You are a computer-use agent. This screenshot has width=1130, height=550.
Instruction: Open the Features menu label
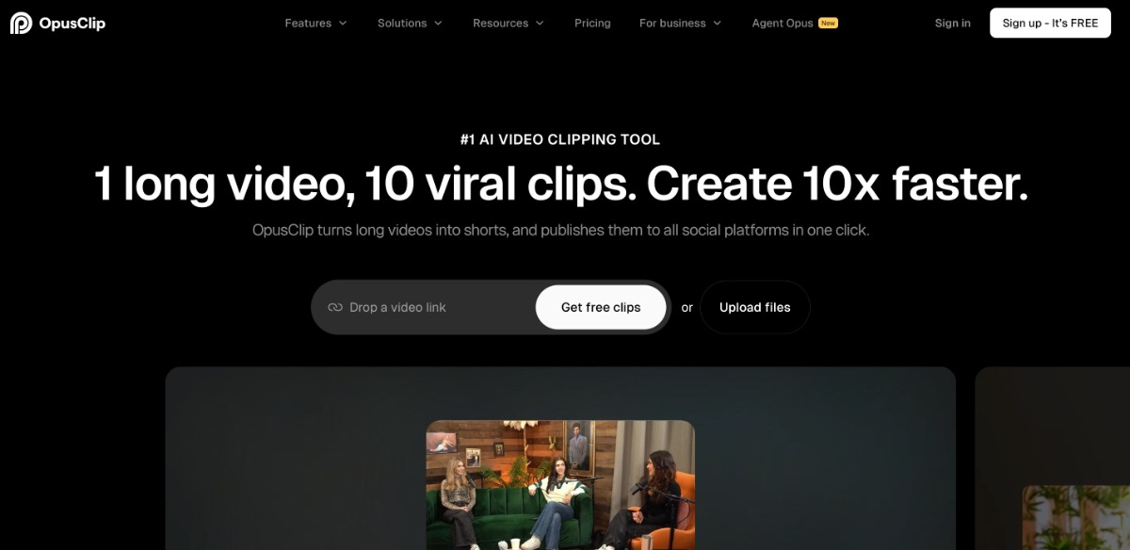pos(308,23)
